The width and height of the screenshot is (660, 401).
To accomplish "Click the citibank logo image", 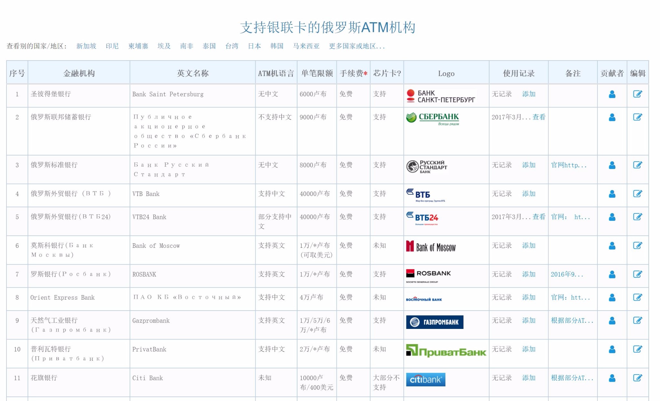I will (x=425, y=379).
